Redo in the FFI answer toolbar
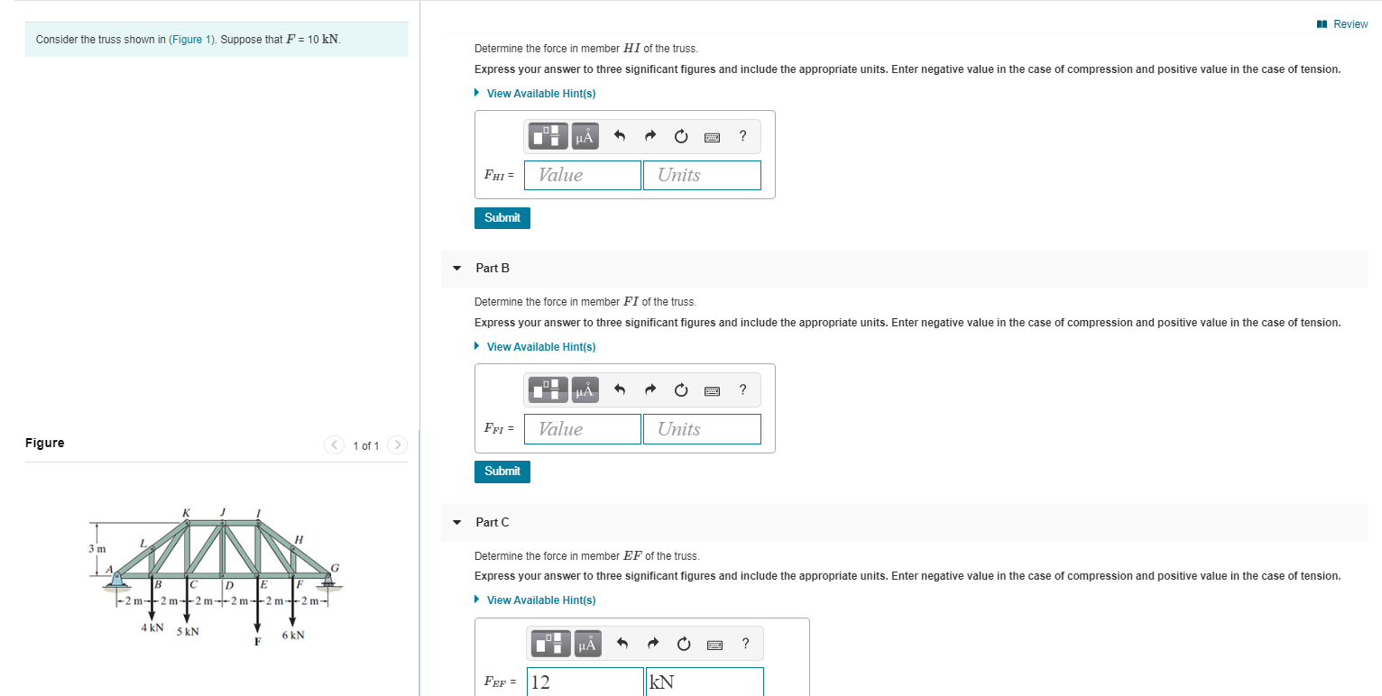This screenshot has height=696, width=1382. (650, 390)
